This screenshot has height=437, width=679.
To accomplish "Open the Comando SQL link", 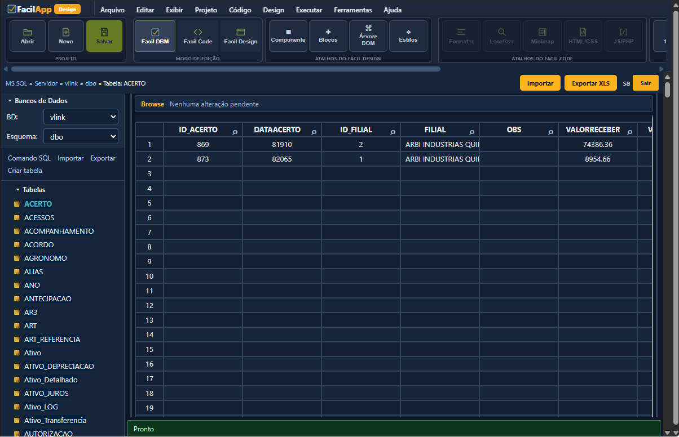I will [x=29, y=158].
